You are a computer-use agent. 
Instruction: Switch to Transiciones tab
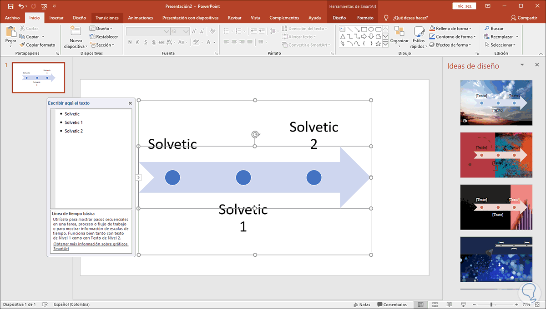[107, 18]
